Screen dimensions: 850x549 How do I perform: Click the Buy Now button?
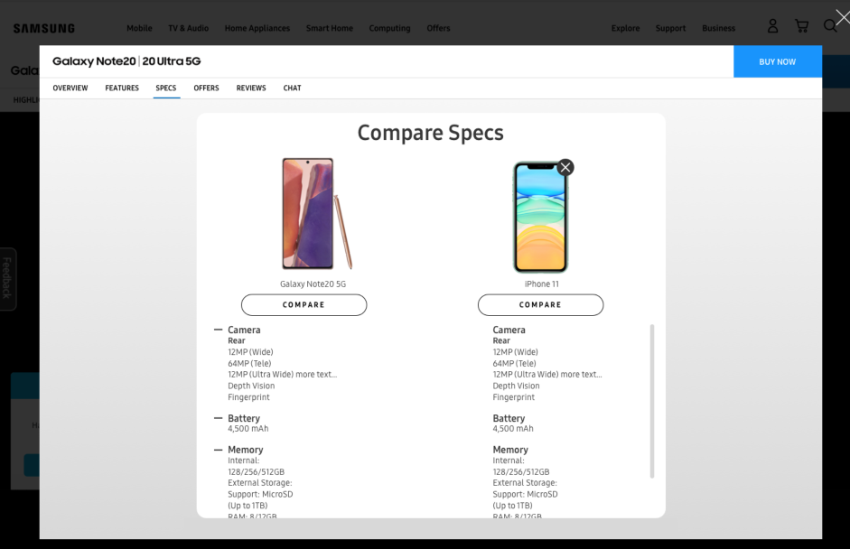[778, 61]
